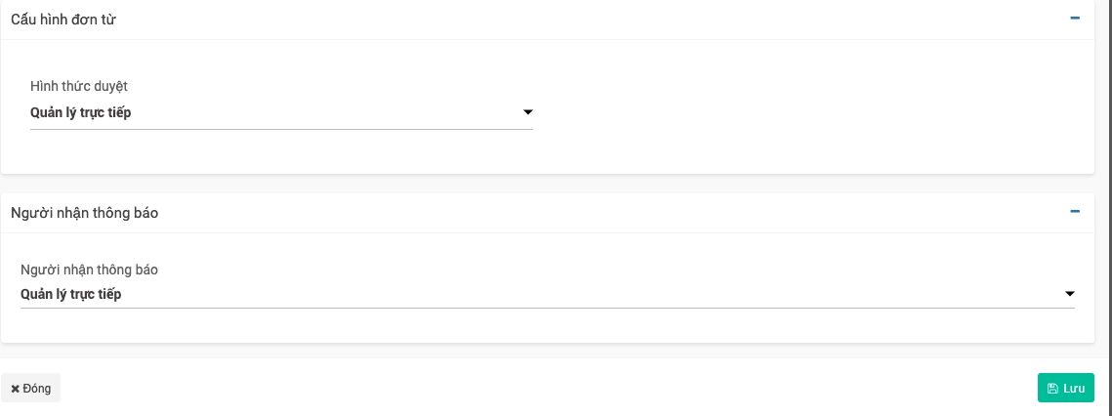This screenshot has width=1112, height=416.
Task: Click the x icon on Đóng
Action: click(16, 389)
